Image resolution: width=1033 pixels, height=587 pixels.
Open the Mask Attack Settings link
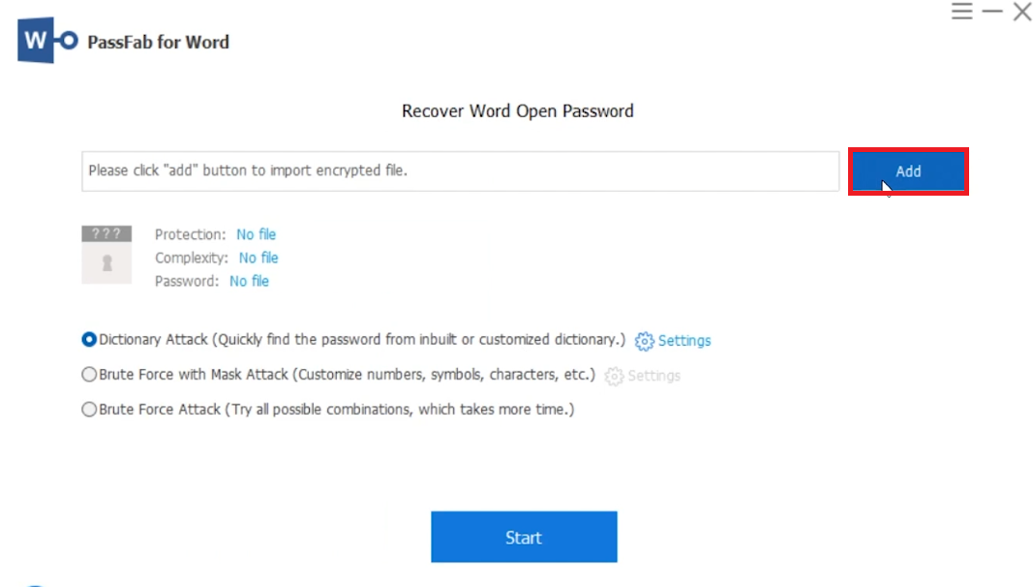pos(653,376)
